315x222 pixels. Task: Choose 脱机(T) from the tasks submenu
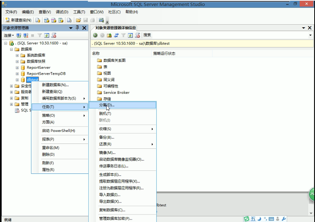coord(122,114)
